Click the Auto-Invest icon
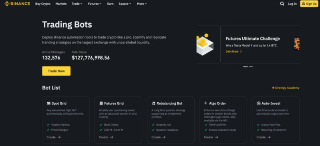 click(x=259, y=103)
